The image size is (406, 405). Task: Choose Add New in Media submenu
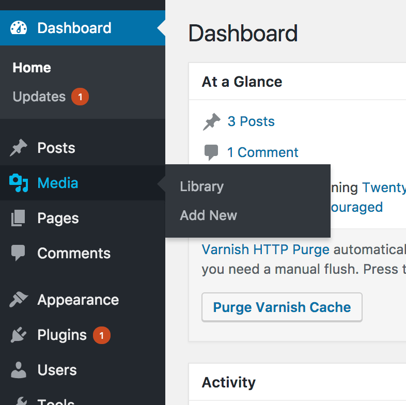pyautogui.click(x=208, y=215)
